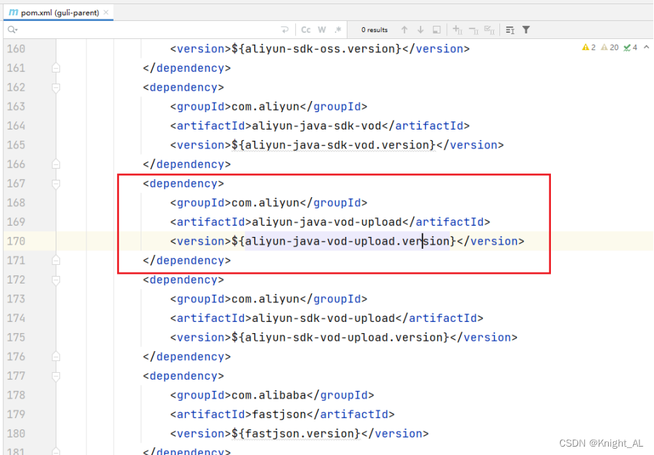Add selection for next occurrence icon
This screenshot has width=654, height=455.
457,30
